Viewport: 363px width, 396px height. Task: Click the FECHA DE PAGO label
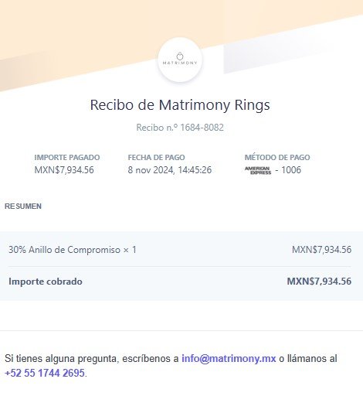[156, 157]
